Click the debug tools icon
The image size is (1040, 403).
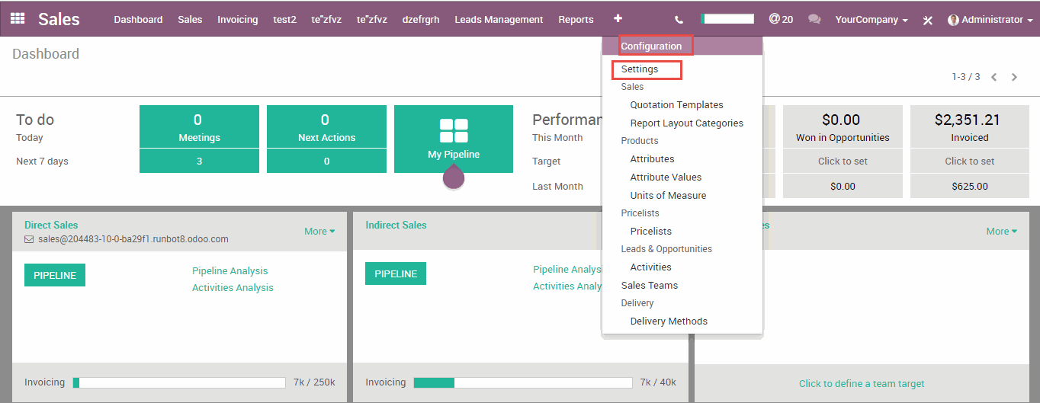point(927,20)
